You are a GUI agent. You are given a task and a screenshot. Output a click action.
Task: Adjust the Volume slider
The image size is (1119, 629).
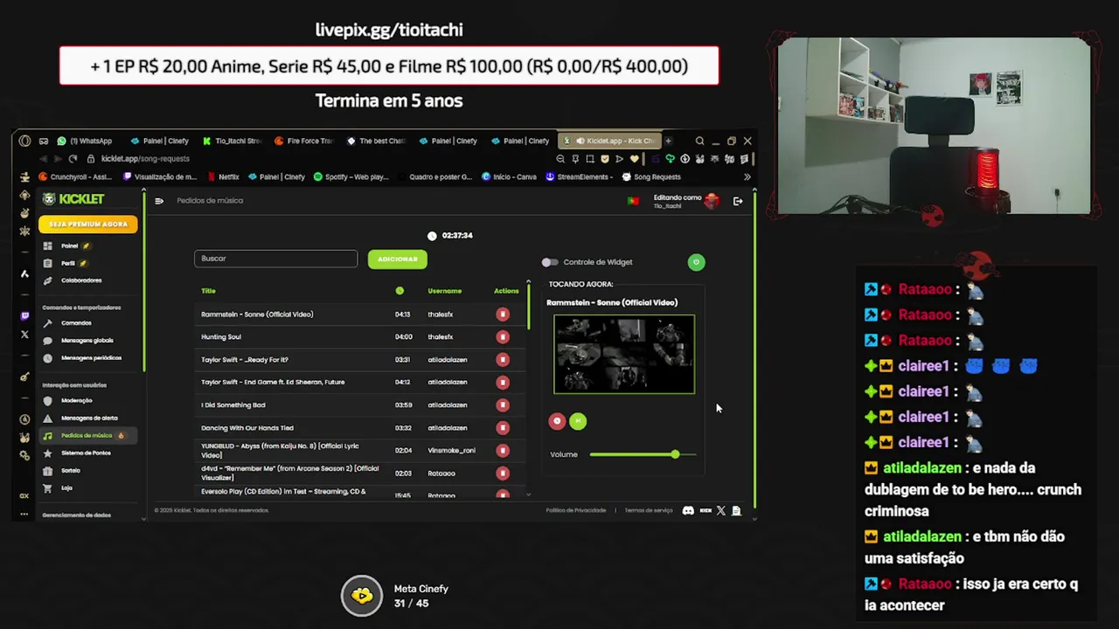point(643,454)
